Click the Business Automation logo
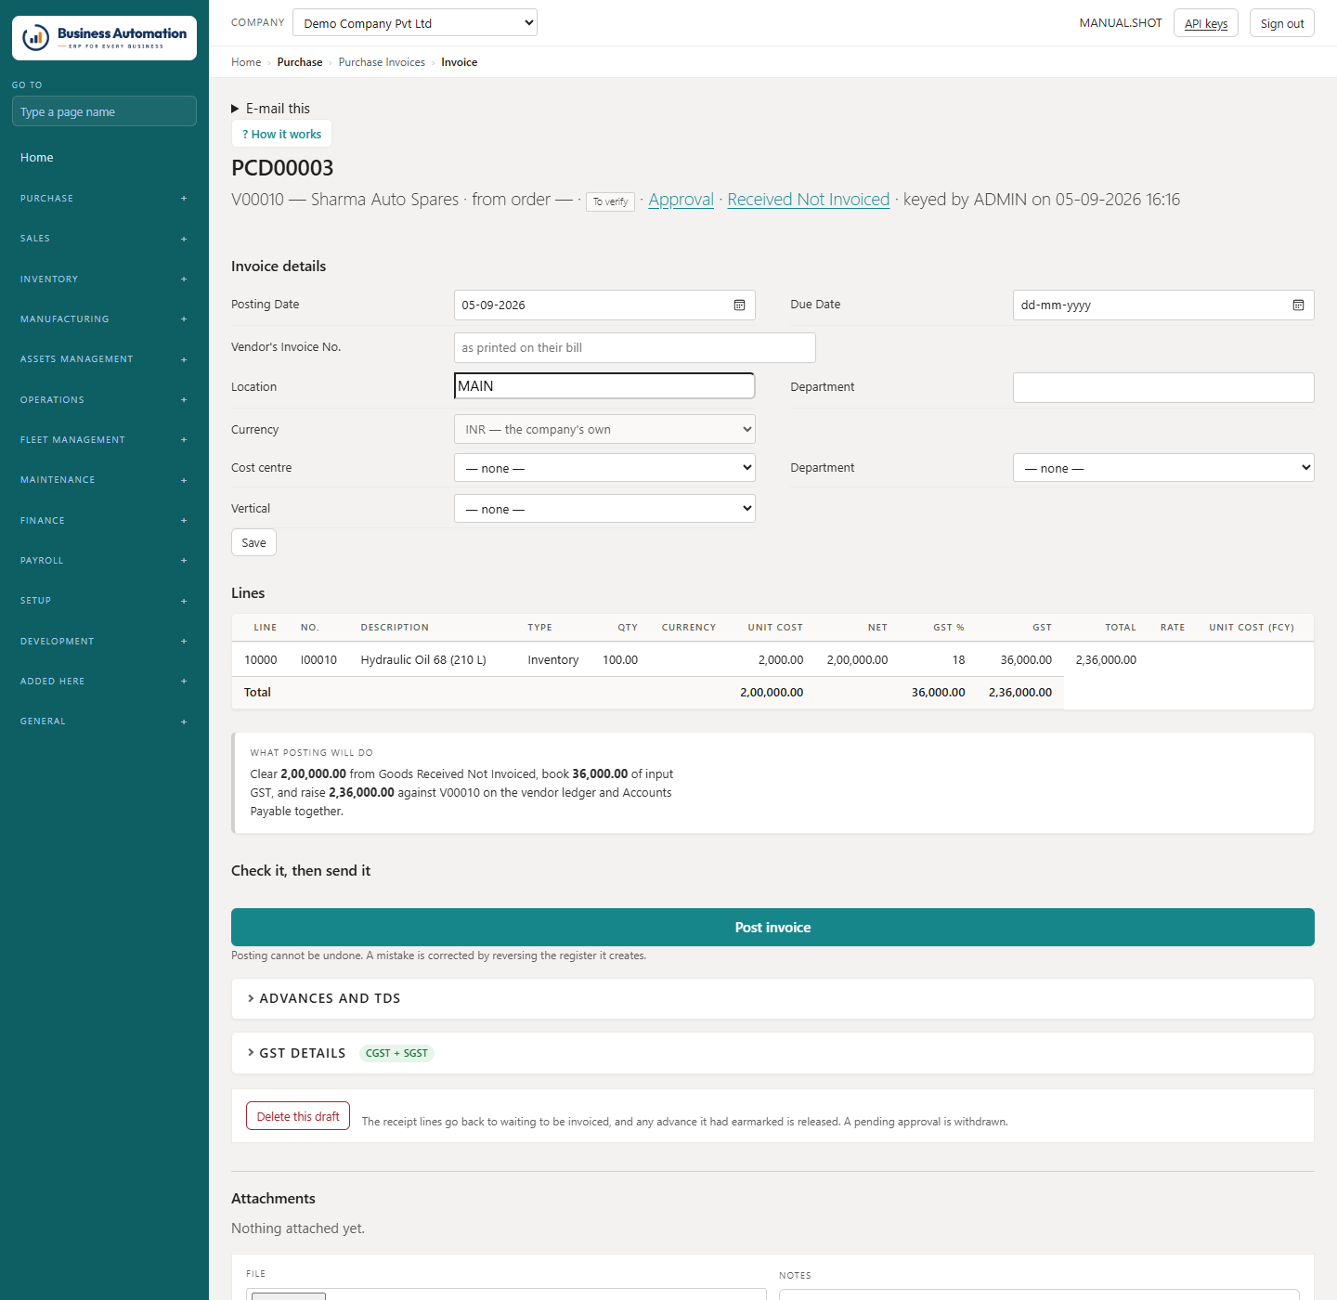Viewport: 1337px width, 1300px height. click(104, 38)
